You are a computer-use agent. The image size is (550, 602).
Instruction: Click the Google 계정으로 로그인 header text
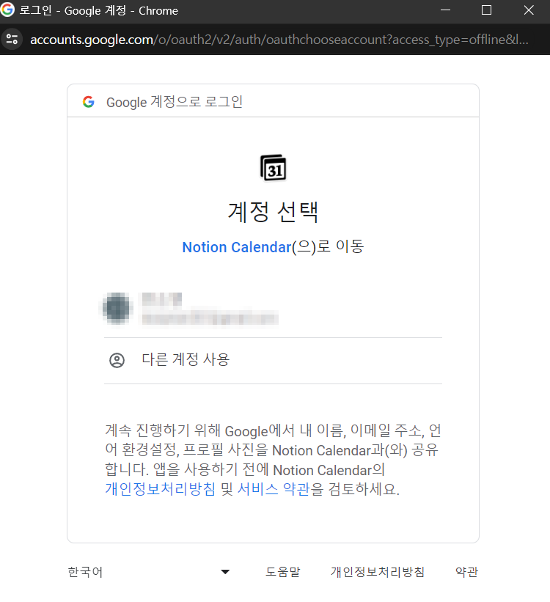(175, 102)
